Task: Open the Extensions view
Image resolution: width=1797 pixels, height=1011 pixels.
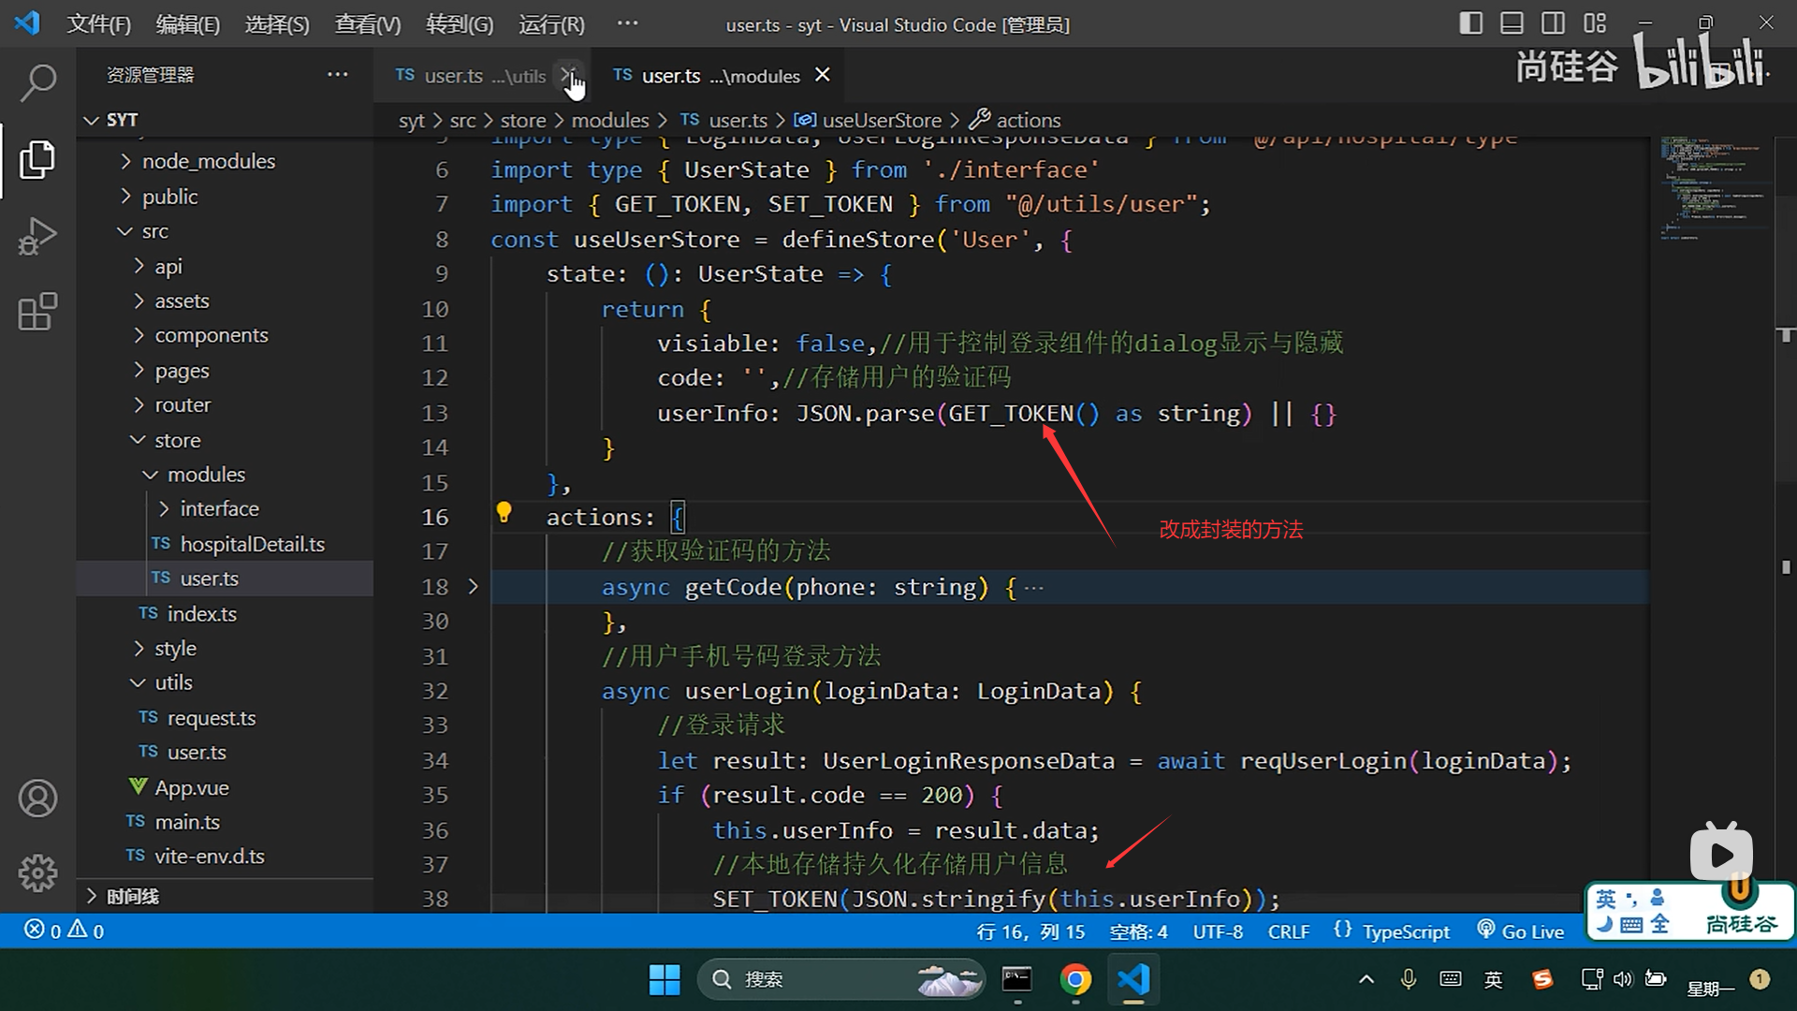Action: click(x=37, y=313)
